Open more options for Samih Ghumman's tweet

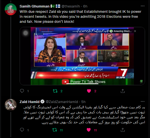143,6
